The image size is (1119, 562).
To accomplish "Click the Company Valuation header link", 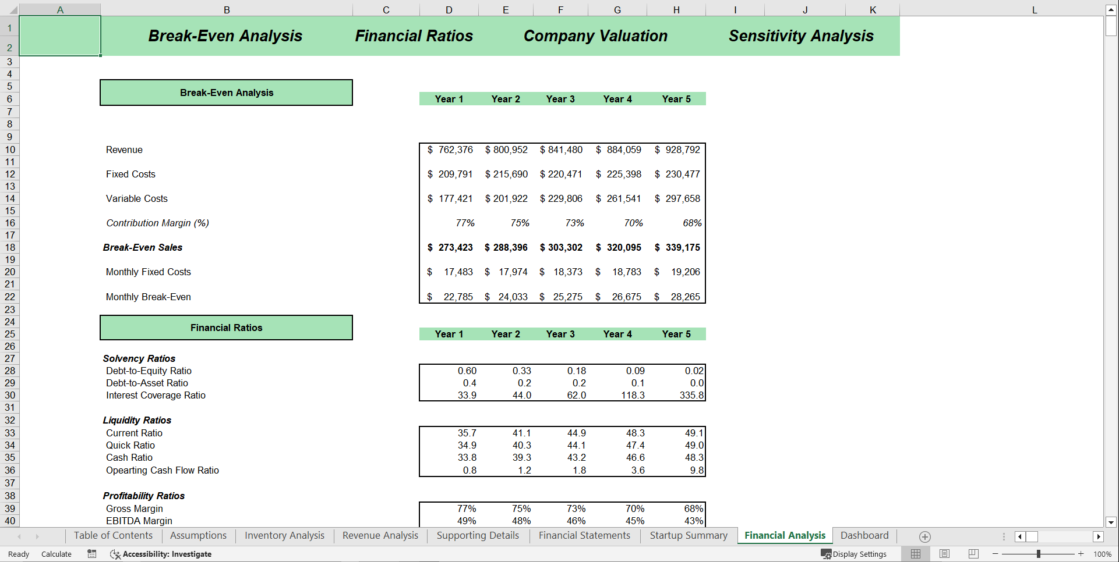I will click(595, 36).
